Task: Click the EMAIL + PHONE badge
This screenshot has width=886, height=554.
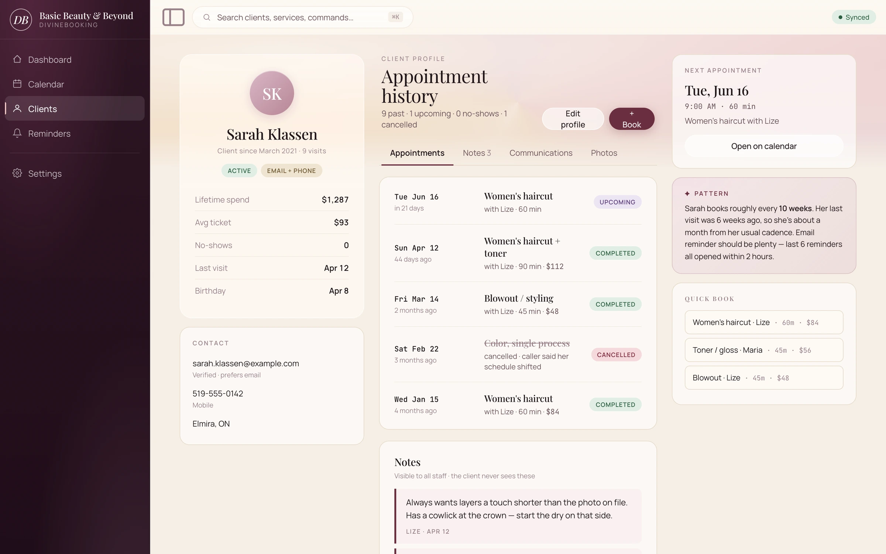Action: coord(291,171)
